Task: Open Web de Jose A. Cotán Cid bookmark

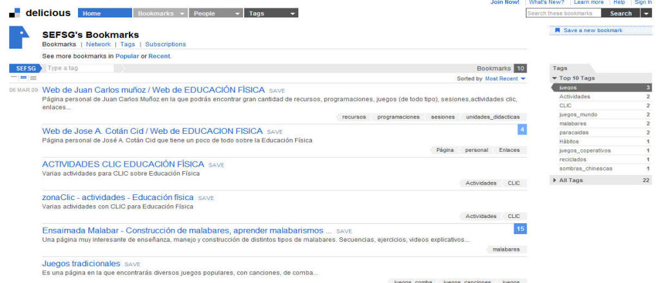Action: [x=152, y=131]
